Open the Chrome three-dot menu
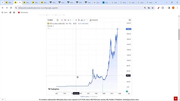180x101 pixels. coord(177,8)
